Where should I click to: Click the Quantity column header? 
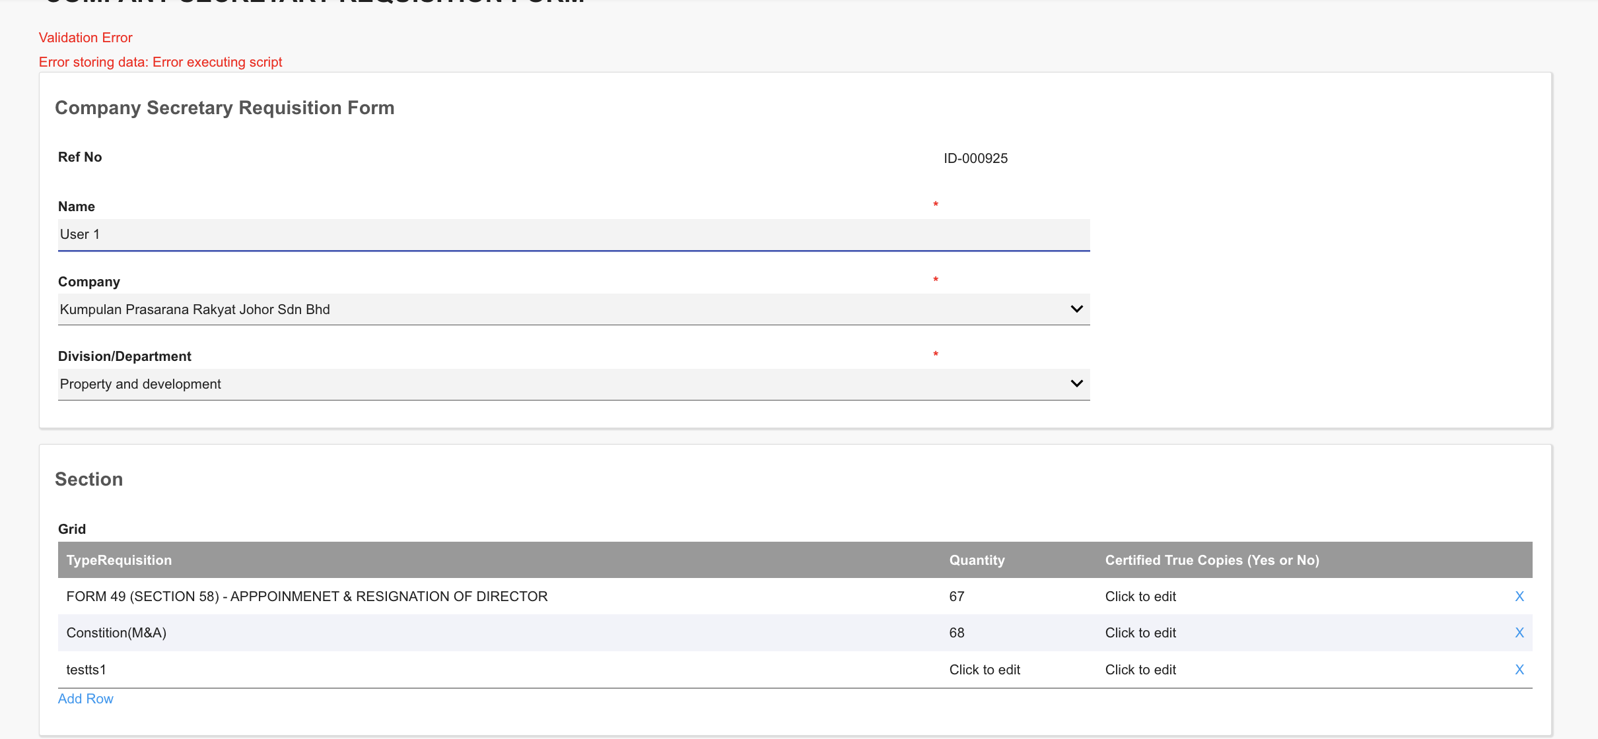[977, 560]
